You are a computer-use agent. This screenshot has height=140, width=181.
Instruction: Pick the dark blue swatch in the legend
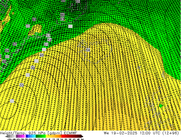pyautogui.click(x=27, y=136)
